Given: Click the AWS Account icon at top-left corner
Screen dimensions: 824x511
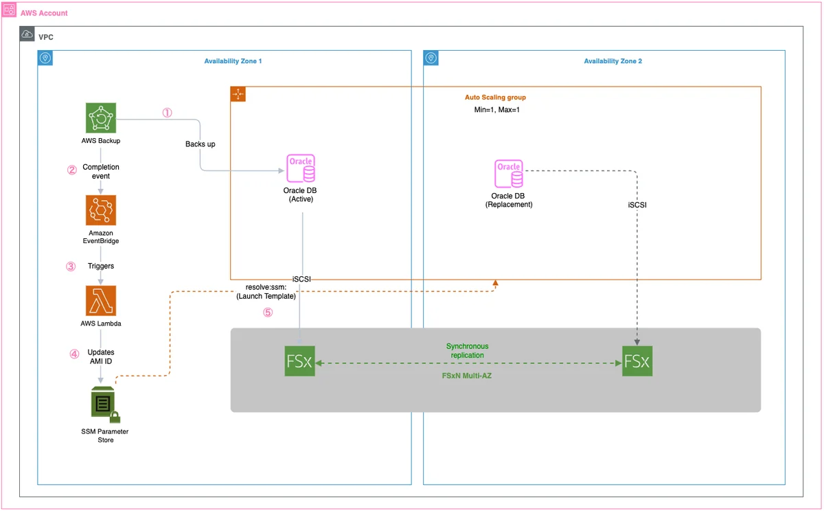Looking at the screenshot, I should pyautogui.click(x=10, y=10).
